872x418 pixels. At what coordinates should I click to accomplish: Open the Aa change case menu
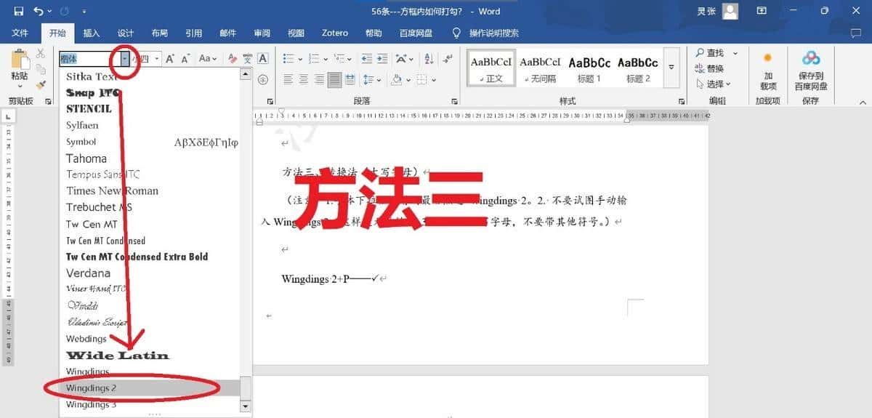coord(207,59)
